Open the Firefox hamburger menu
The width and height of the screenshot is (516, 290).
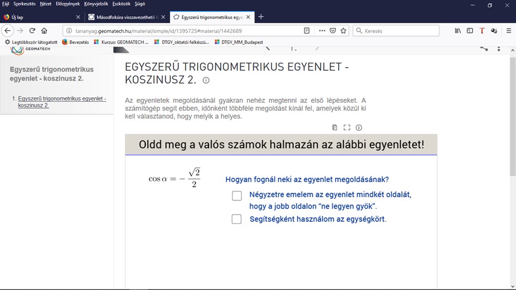click(x=508, y=31)
